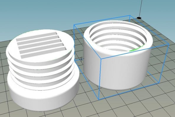
Task: Click the outer wall of the selected cap model
Action: coord(117,72)
